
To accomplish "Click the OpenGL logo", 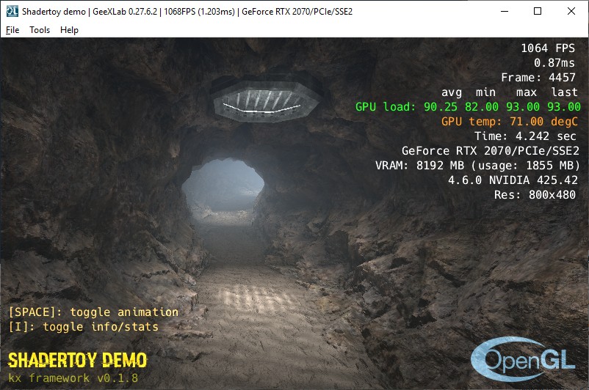I will [x=522, y=359].
